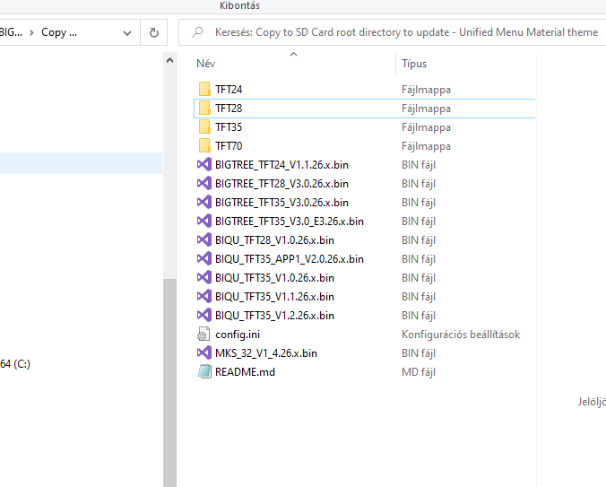
Task: Select the TFT24 folder name
Action: click(229, 90)
